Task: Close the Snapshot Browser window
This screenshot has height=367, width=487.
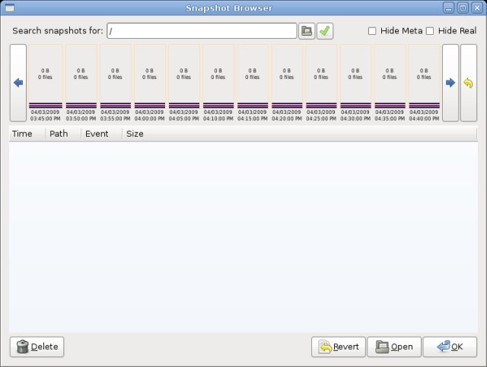Action: (x=477, y=8)
